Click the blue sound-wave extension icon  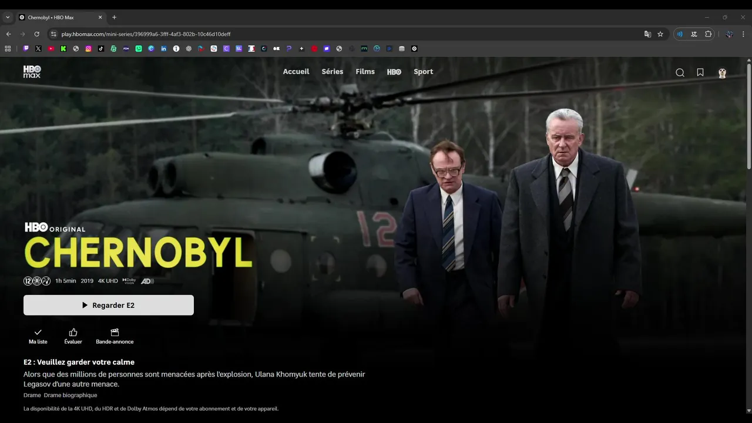(680, 34)
